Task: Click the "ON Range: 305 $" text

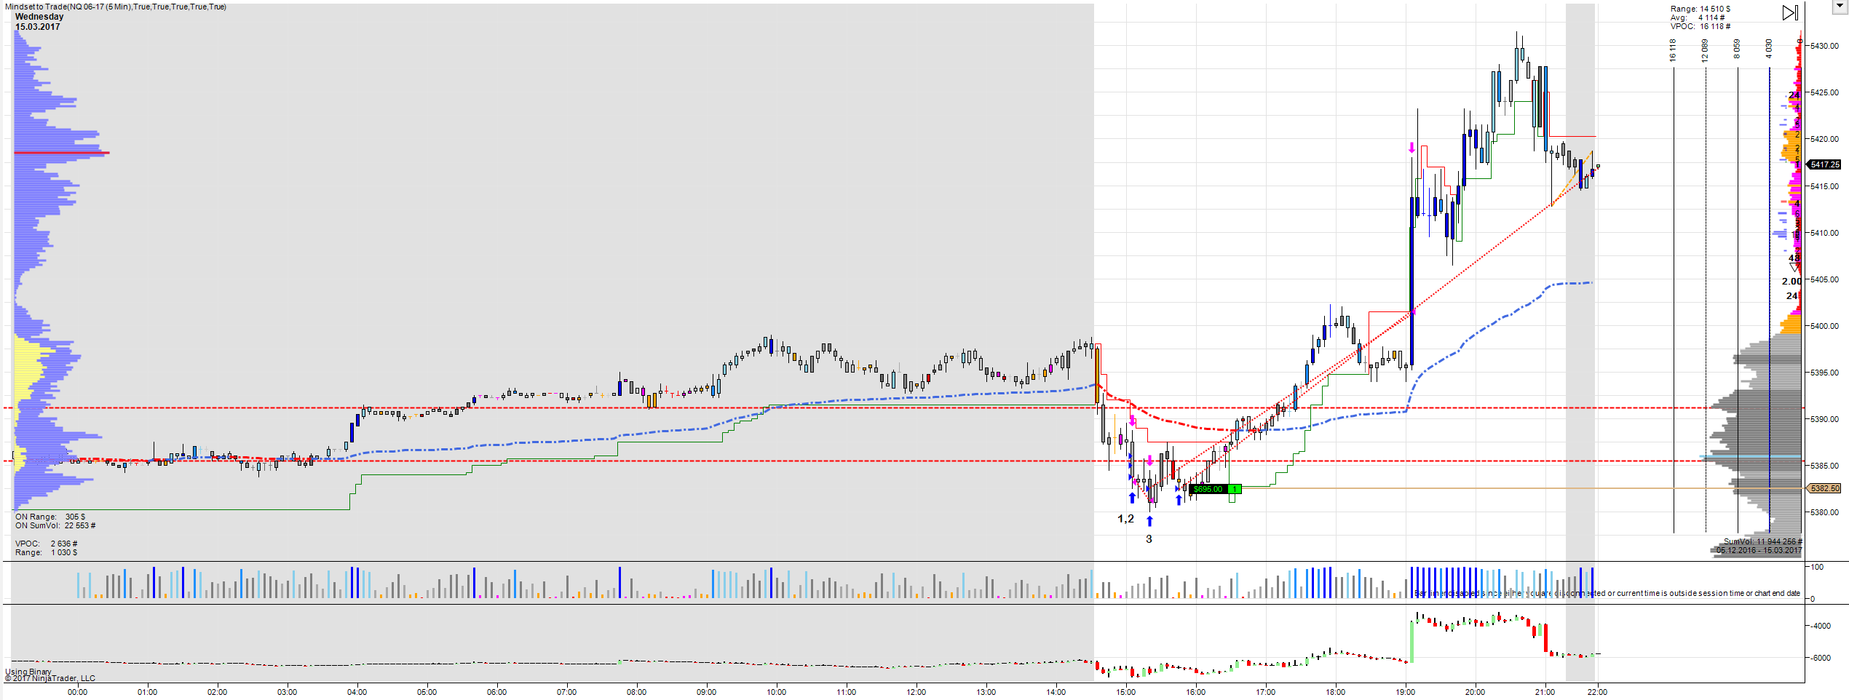Action: 50,517
